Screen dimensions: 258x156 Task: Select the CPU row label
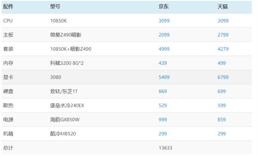8,21
